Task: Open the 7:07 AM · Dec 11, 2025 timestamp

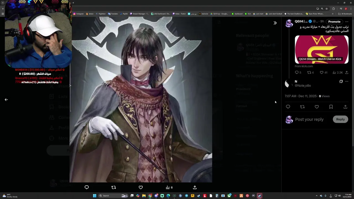Action: pyautogui.click(x=301, y=96)
